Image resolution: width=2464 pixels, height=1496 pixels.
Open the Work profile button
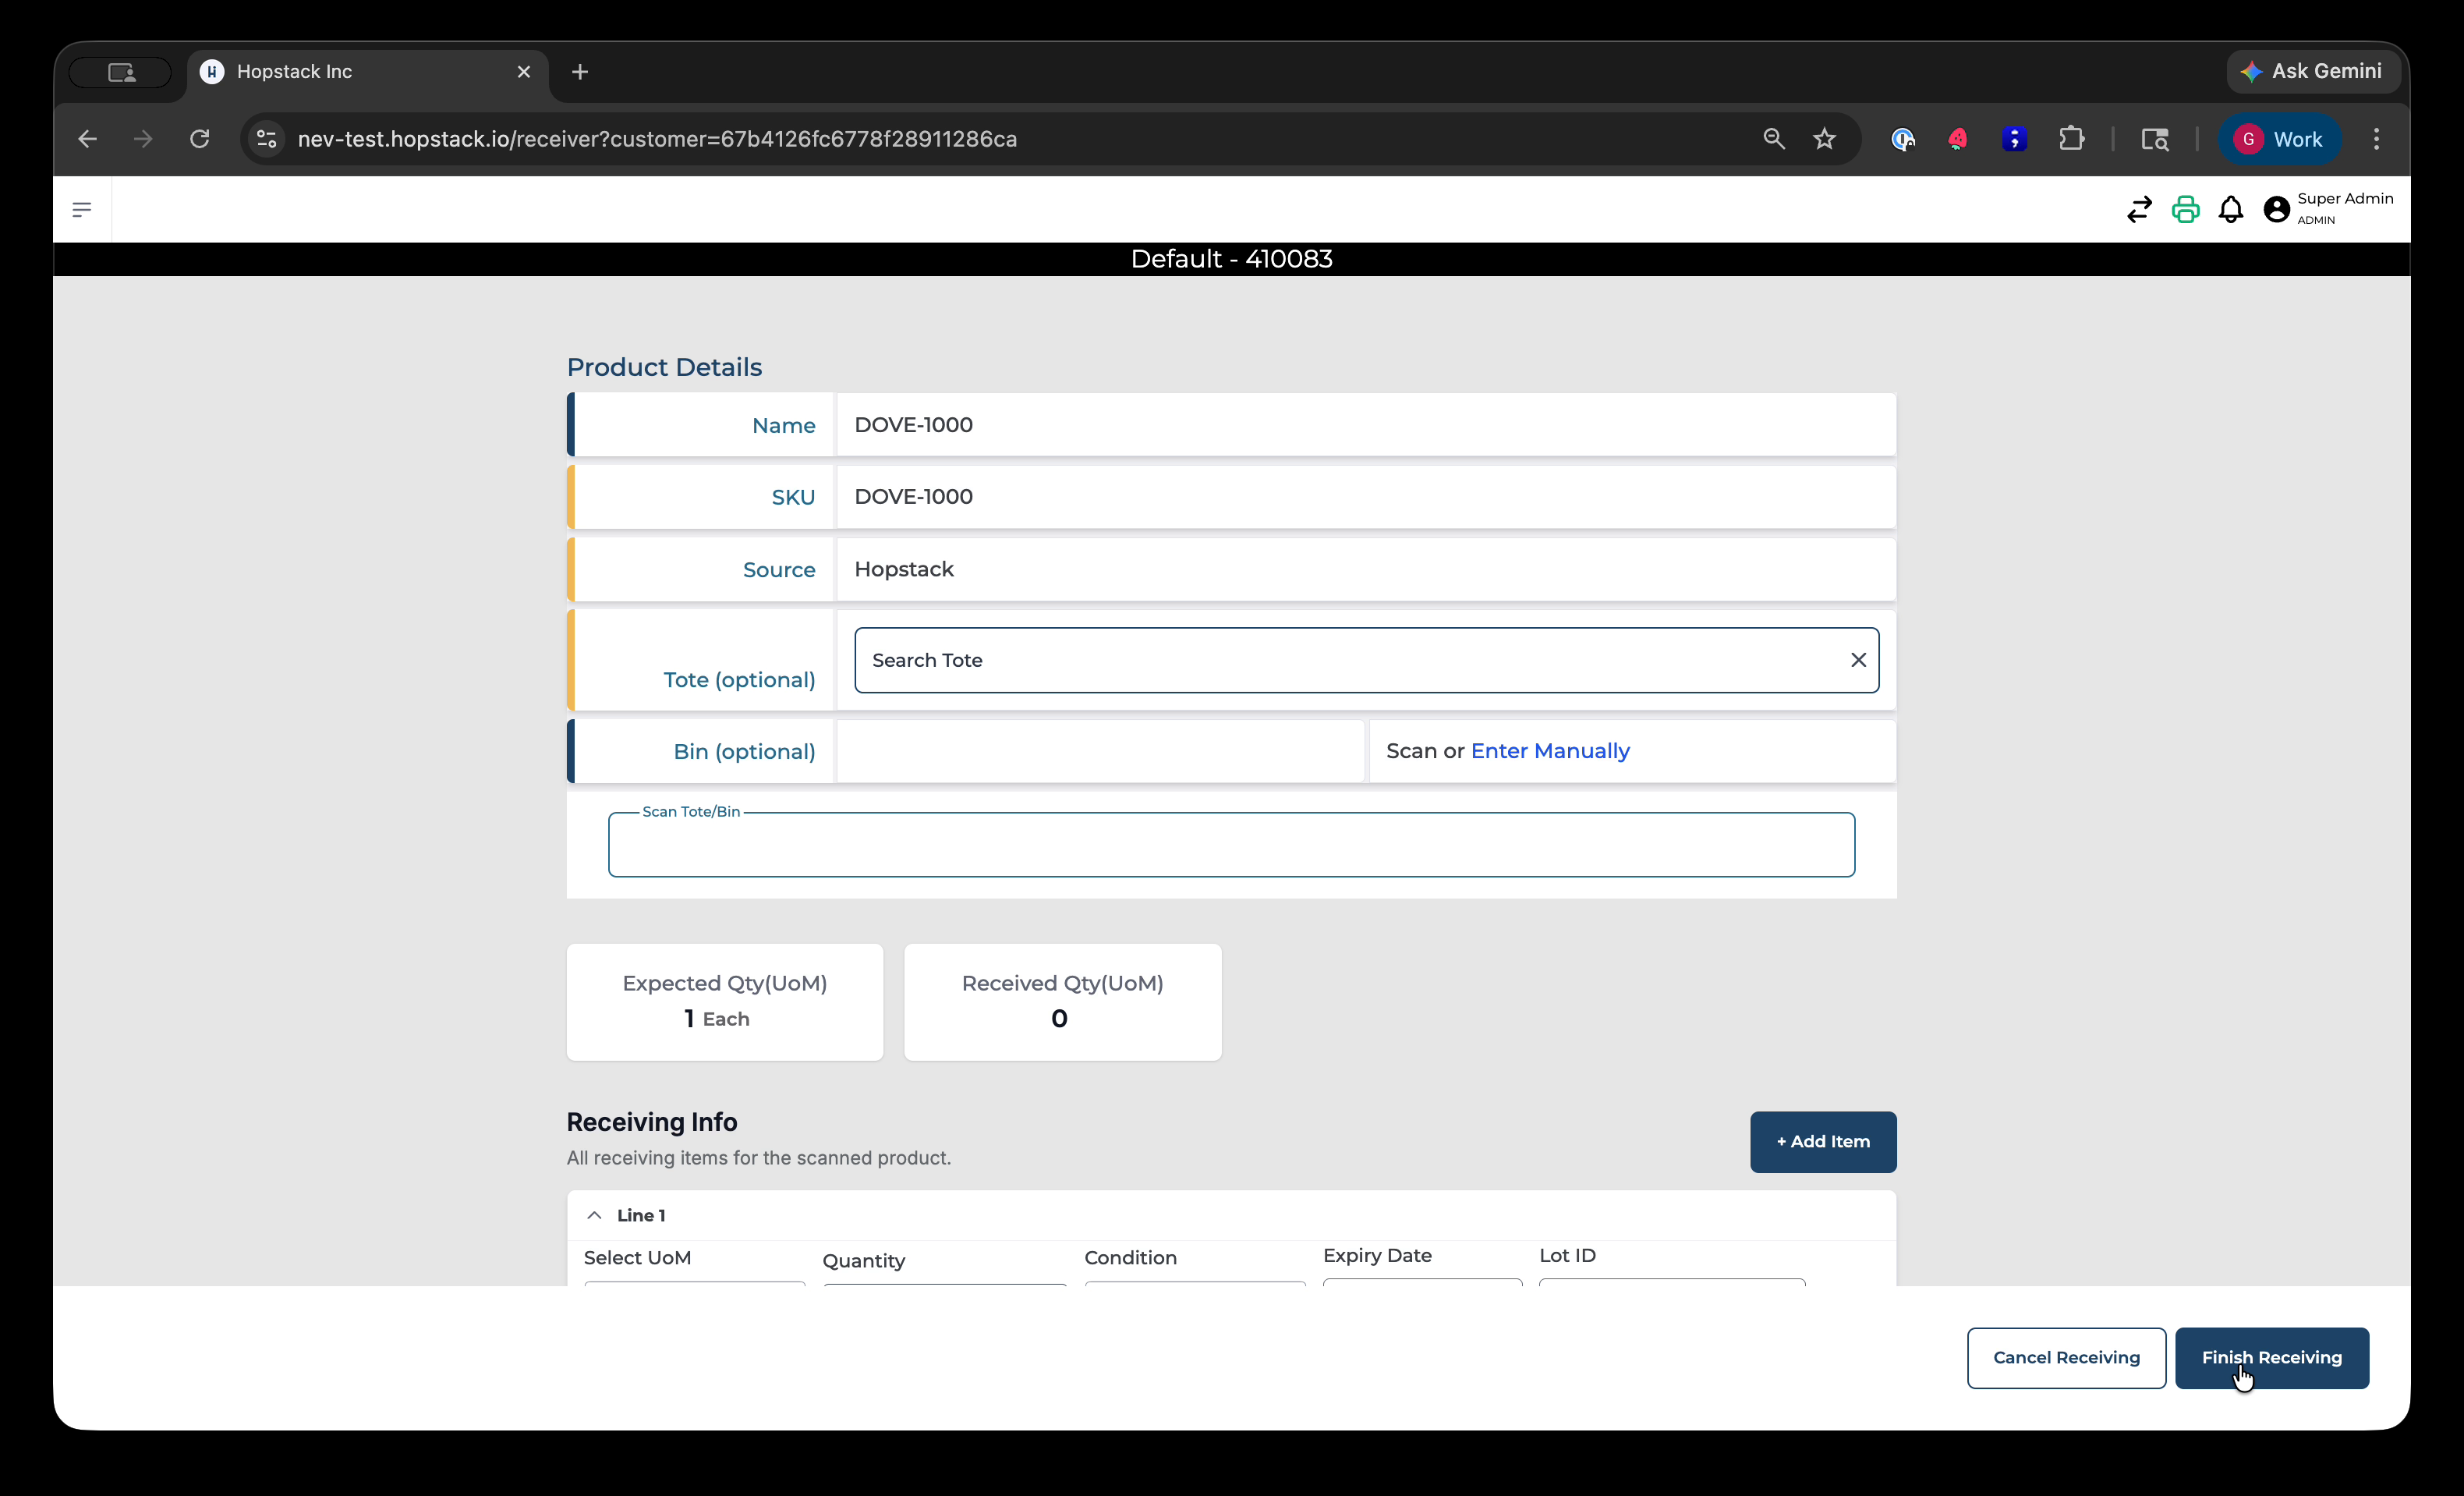pos(2280,139)
